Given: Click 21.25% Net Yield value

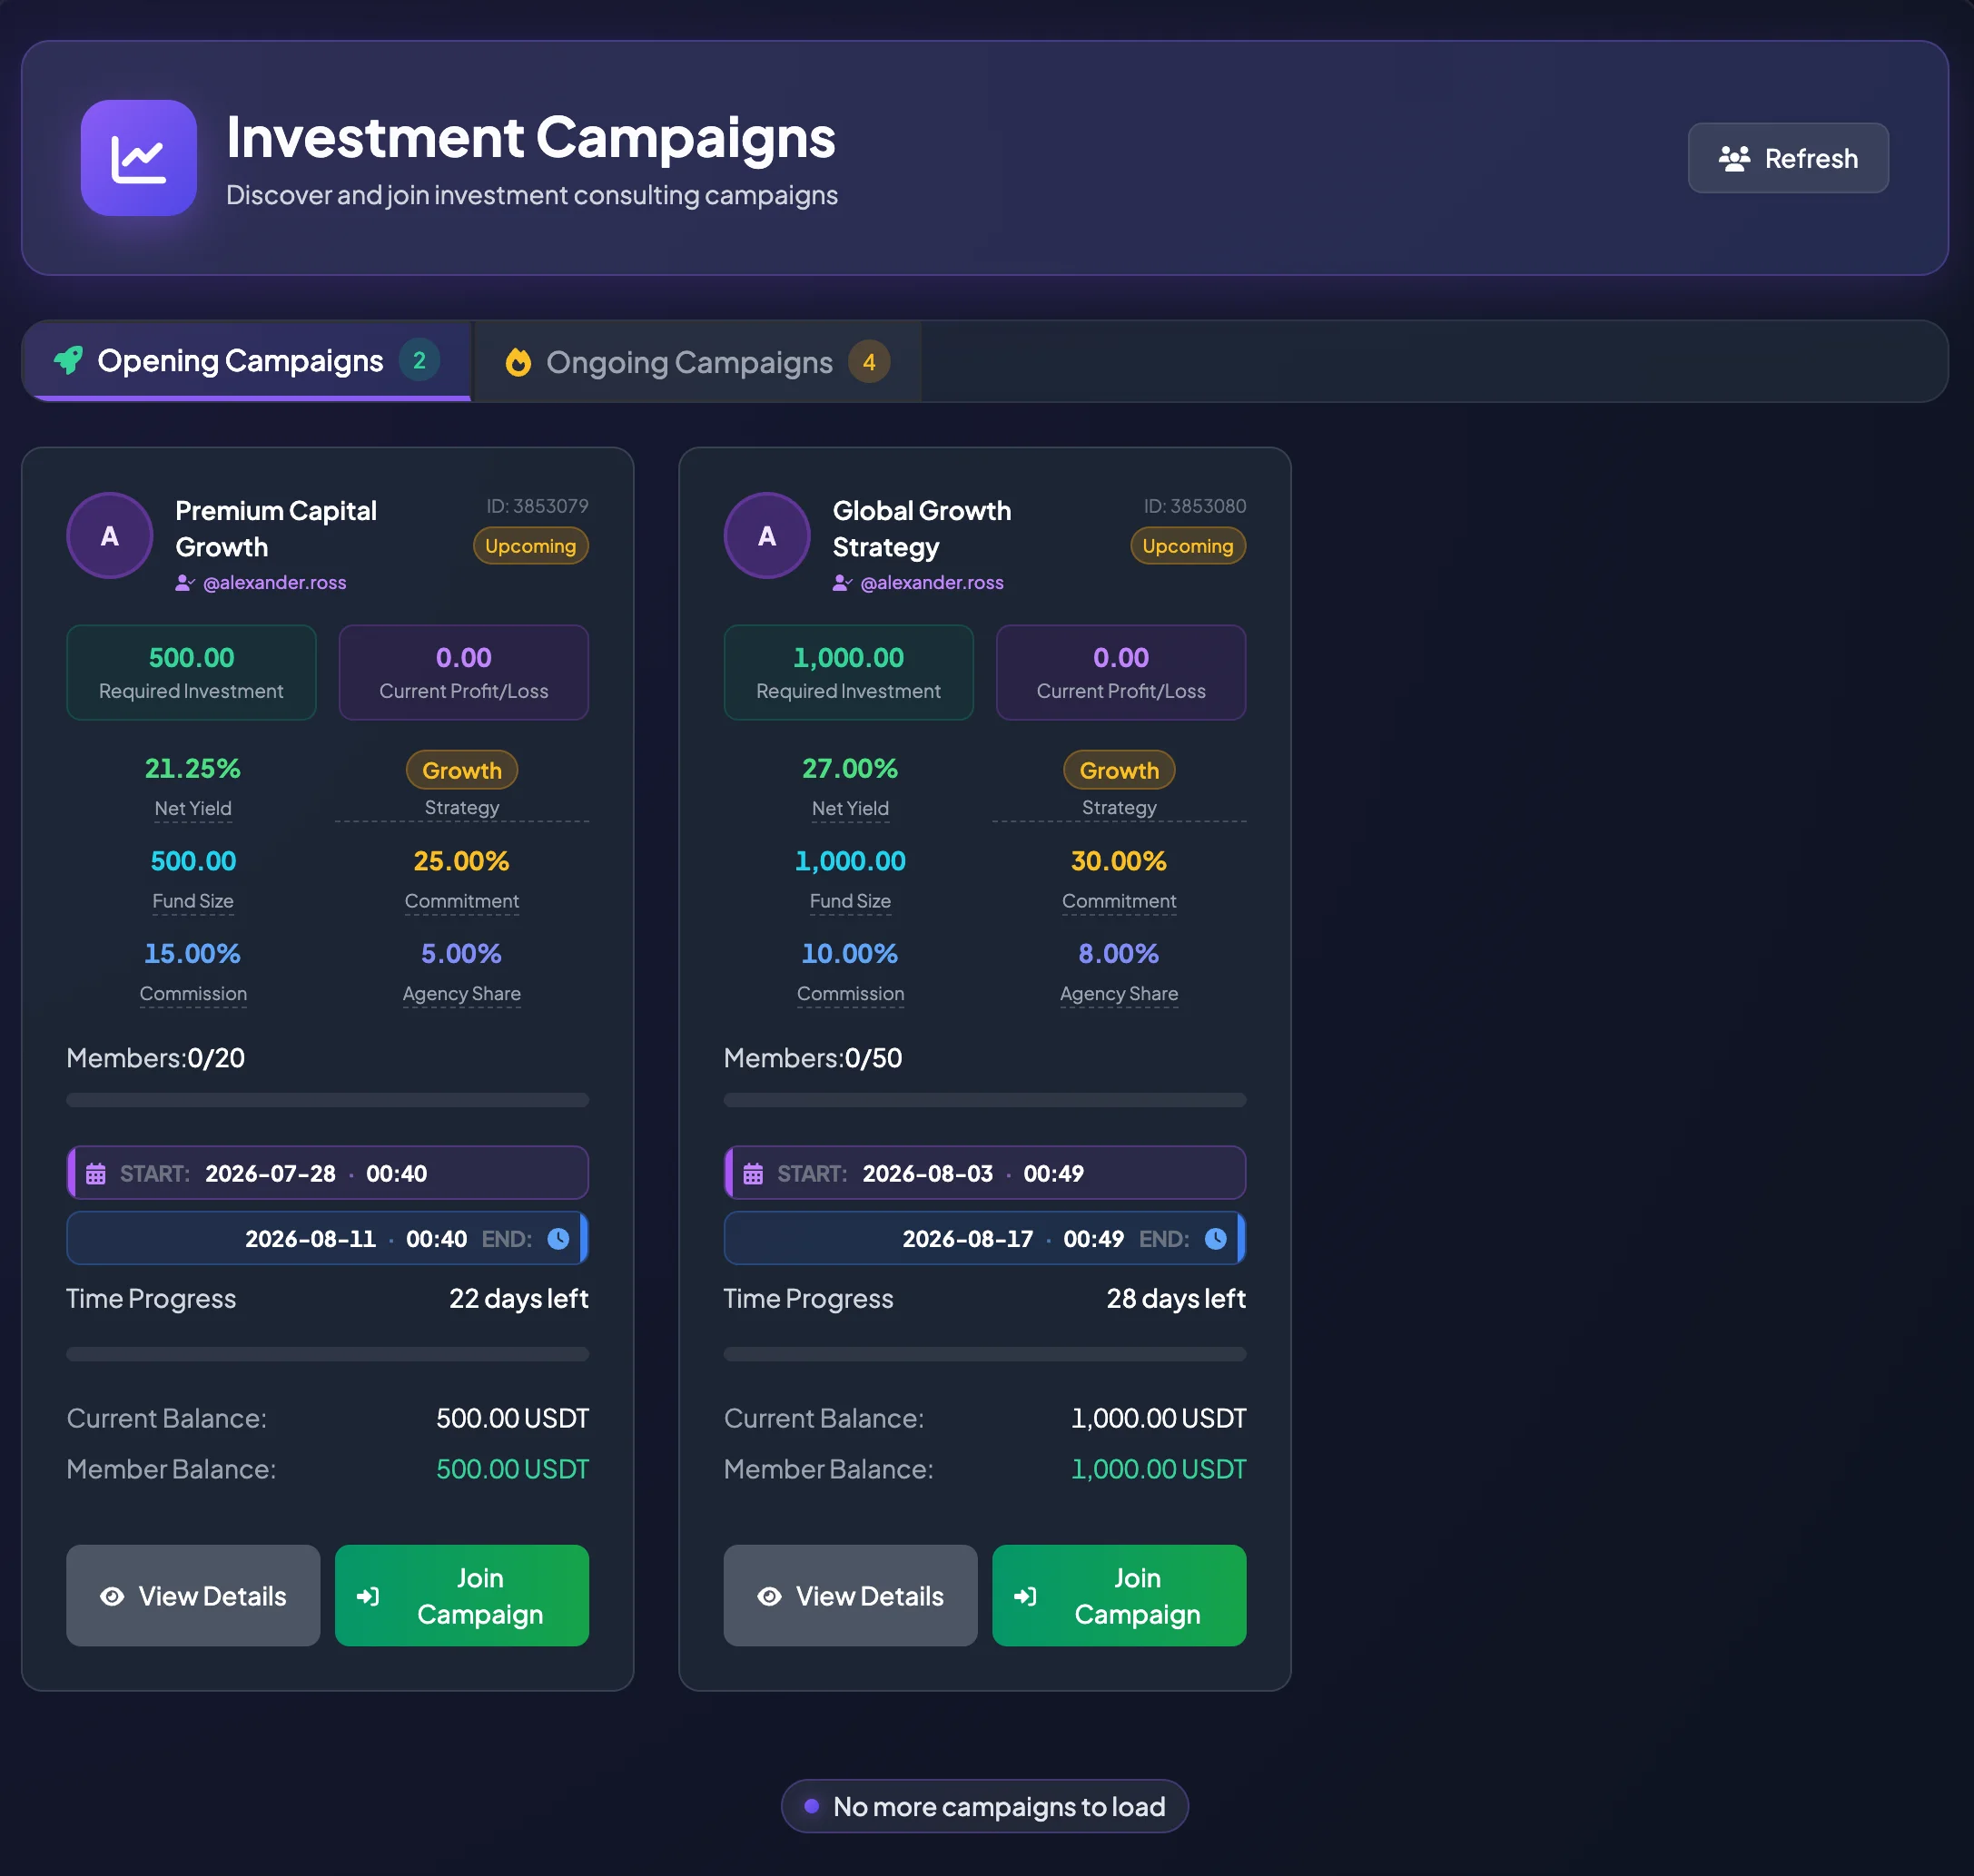Looking at the screenshot, I should (x=193, y=768).
